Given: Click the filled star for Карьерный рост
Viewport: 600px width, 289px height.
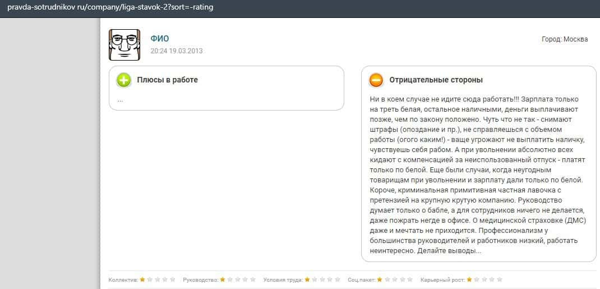Looking at the screenshot, I should click(469, 279).
